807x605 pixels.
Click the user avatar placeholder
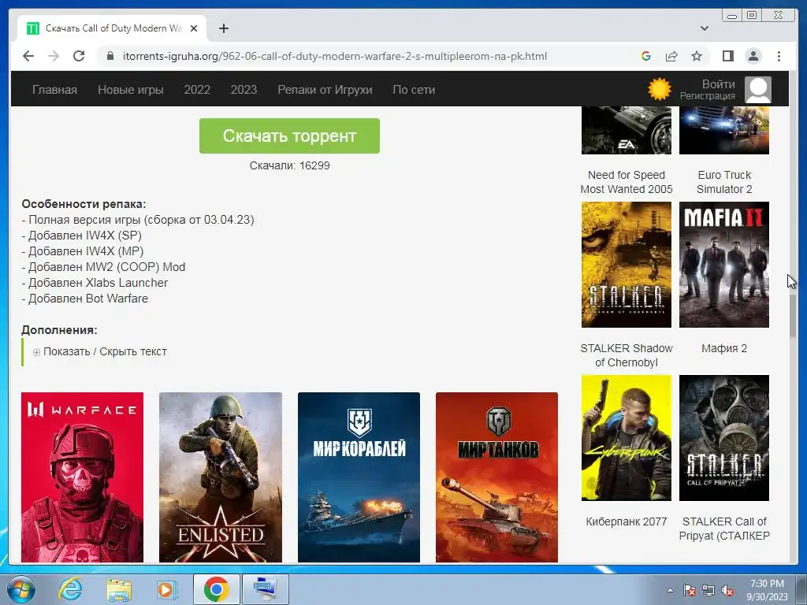(x=758, y=90)
